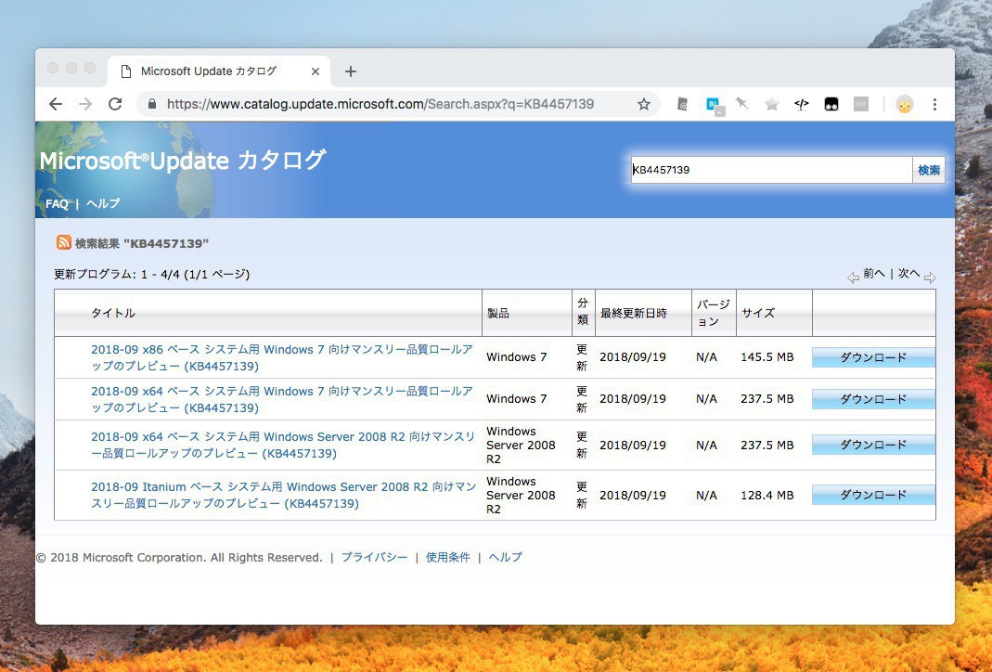
Task: Click the pushpin extension icon
Action: (x=741, y=104)
